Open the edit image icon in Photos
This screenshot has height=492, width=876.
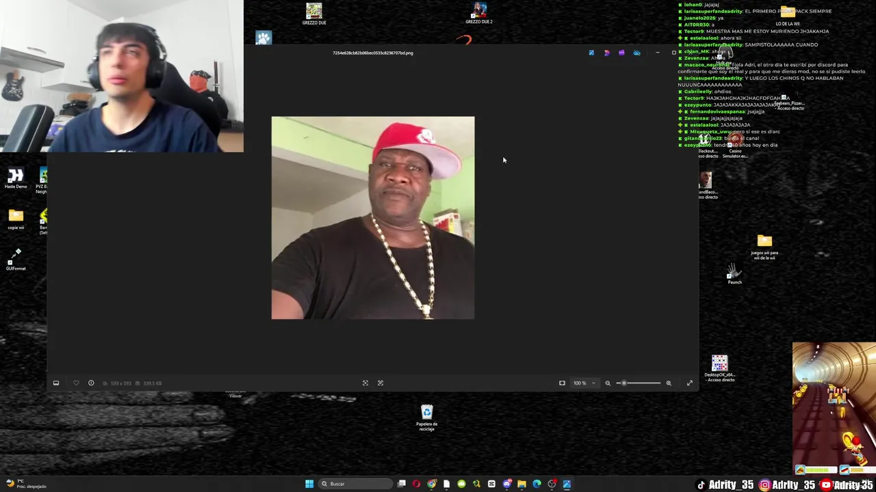tap(591, 53)
